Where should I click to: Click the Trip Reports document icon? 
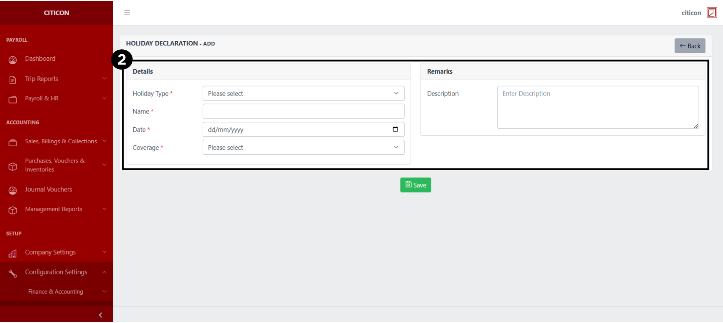click(13, 80)
